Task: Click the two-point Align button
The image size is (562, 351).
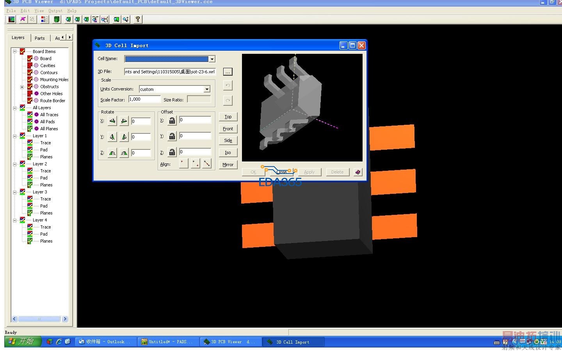Action: click(195, 164)
